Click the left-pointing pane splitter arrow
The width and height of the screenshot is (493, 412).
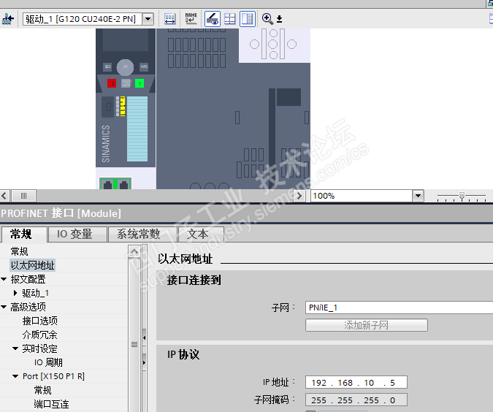click(x=144, y=337)
